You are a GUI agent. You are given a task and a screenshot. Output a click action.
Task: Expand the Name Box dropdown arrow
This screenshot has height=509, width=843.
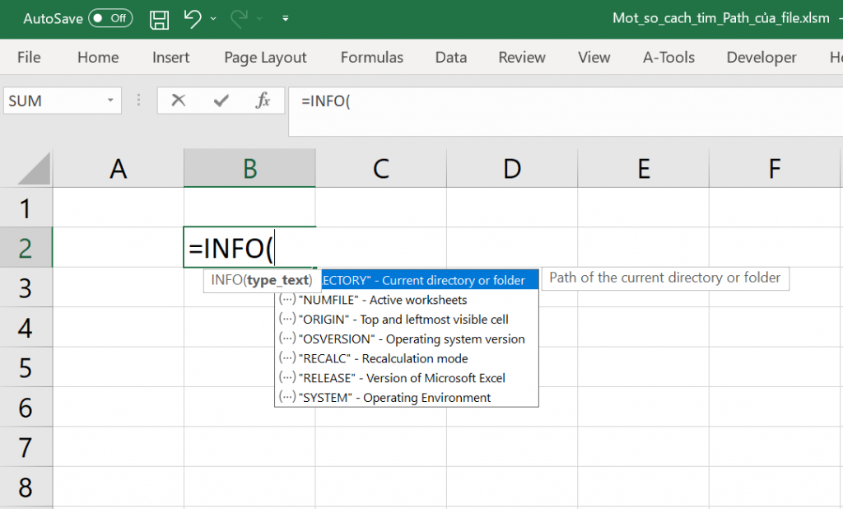click(110, 101)
